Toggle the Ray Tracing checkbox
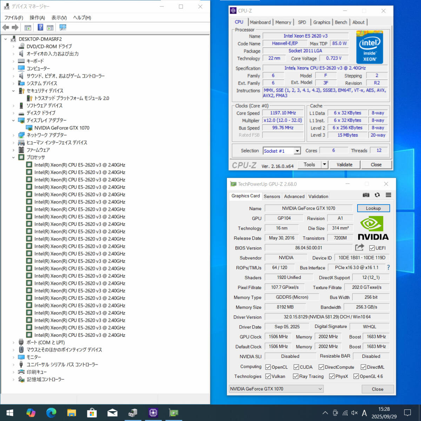Viewport: 421px width, 421px height. tap(296, 376)
